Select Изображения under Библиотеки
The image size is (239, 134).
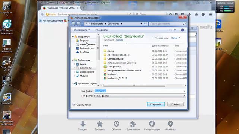coord(87,72)
